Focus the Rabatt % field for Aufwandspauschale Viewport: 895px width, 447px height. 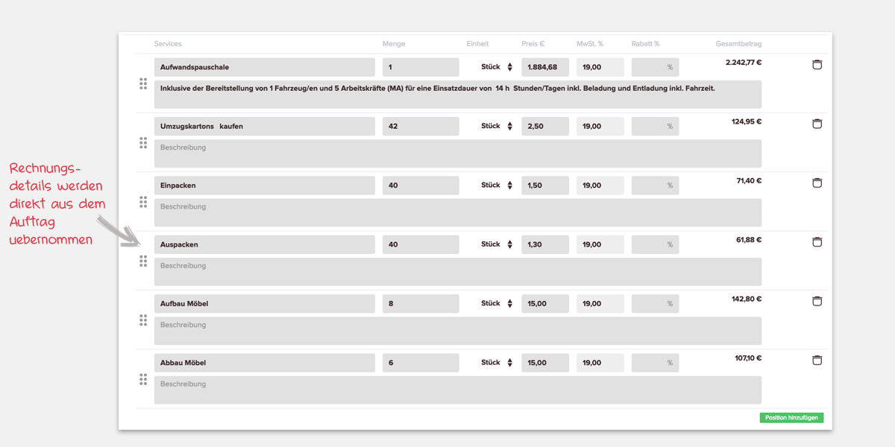[655, 67]
